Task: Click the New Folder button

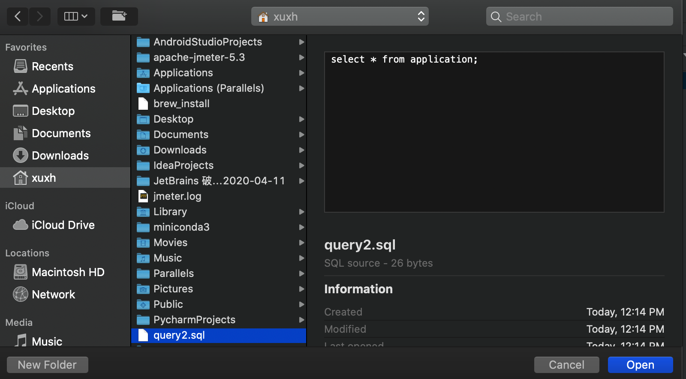Action: point(48,365)
